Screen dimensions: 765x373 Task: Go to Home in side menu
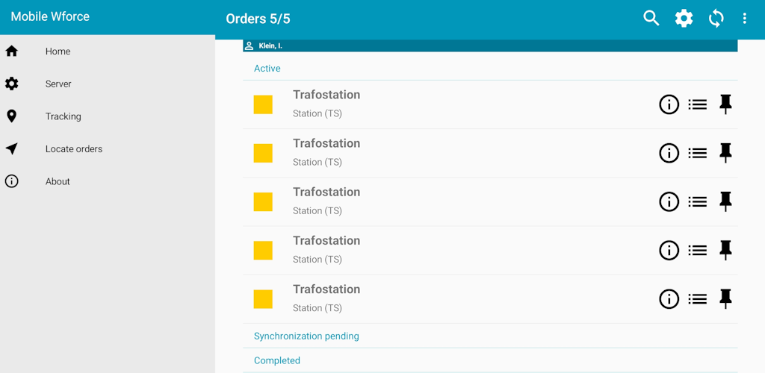108,51
